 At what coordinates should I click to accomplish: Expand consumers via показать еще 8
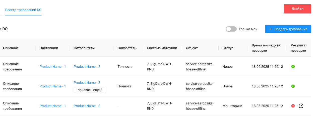click(90, 90)
